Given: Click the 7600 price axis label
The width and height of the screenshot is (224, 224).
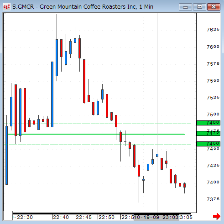Looking at the screenshot, I should [213, 47].
